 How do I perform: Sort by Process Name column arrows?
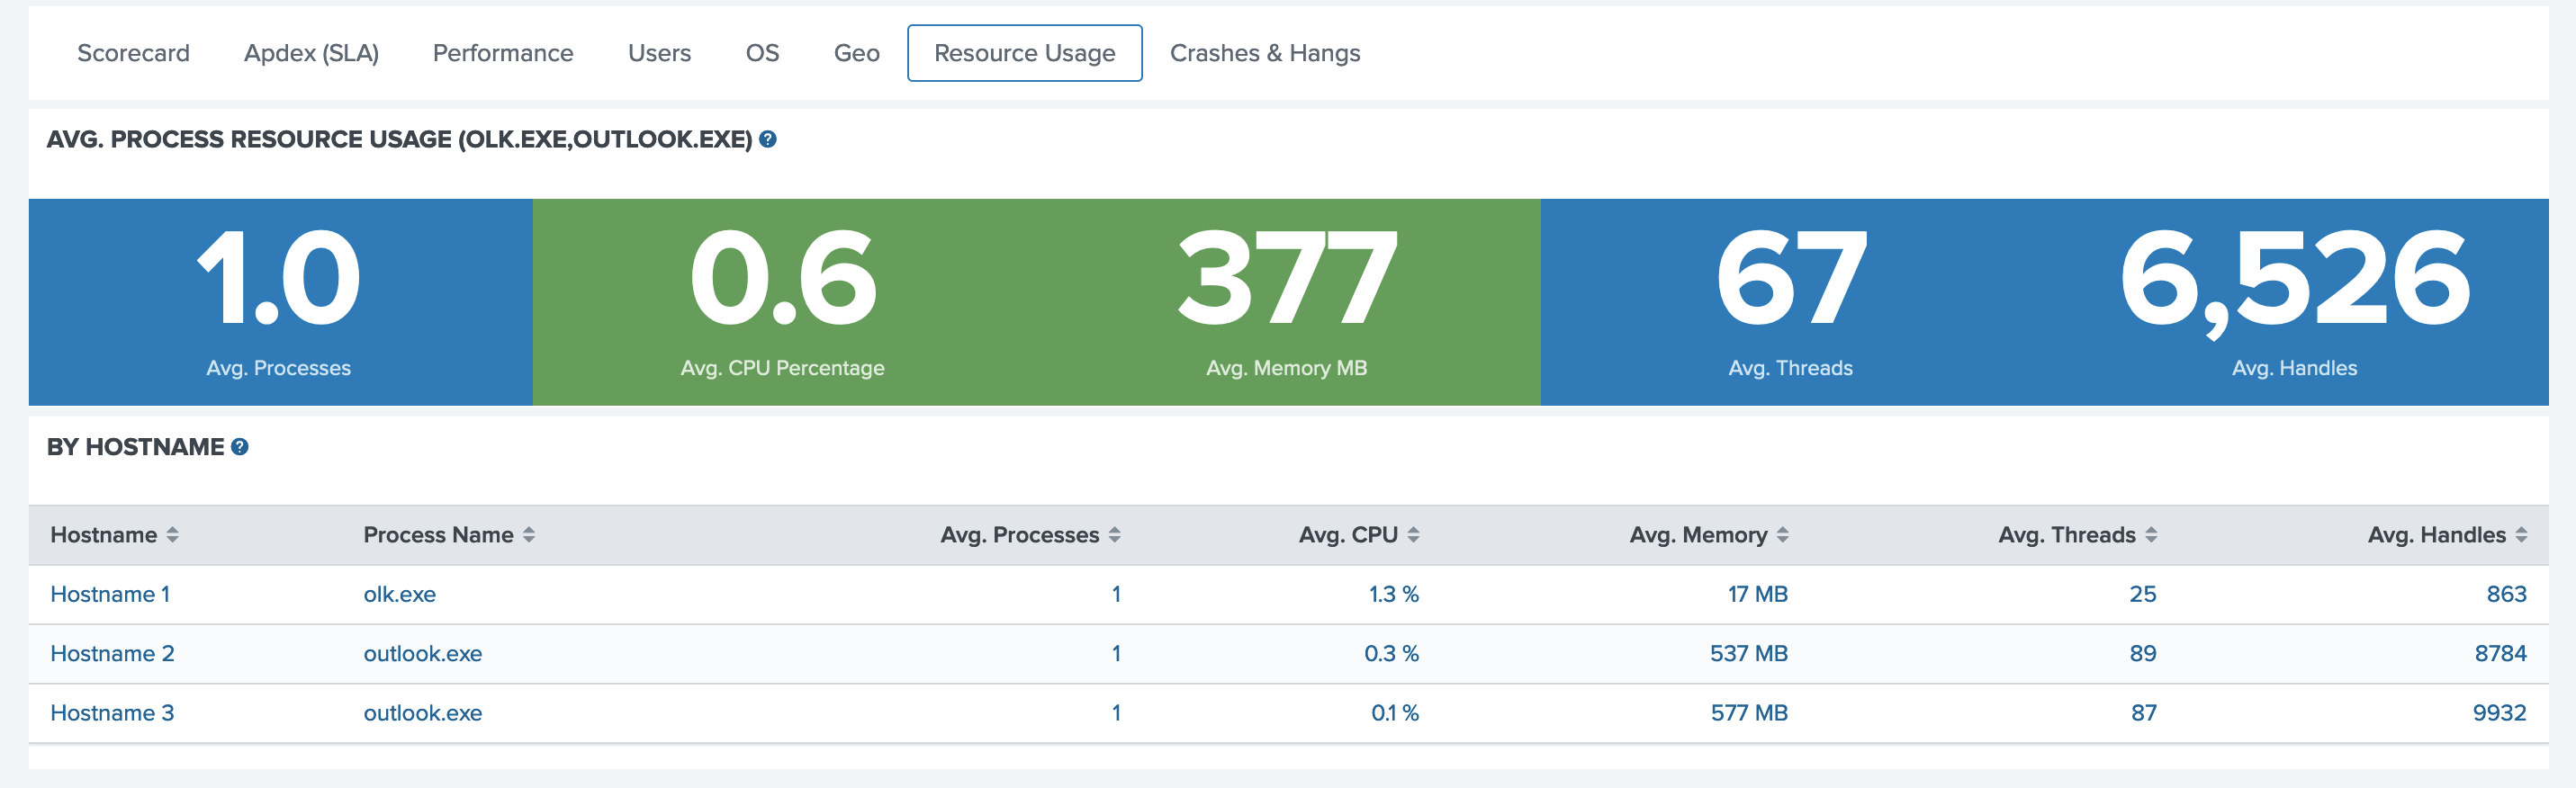529,535
